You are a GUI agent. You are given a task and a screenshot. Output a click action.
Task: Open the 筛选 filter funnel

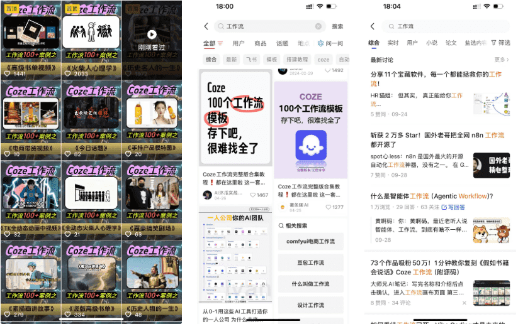pos(500,43)
